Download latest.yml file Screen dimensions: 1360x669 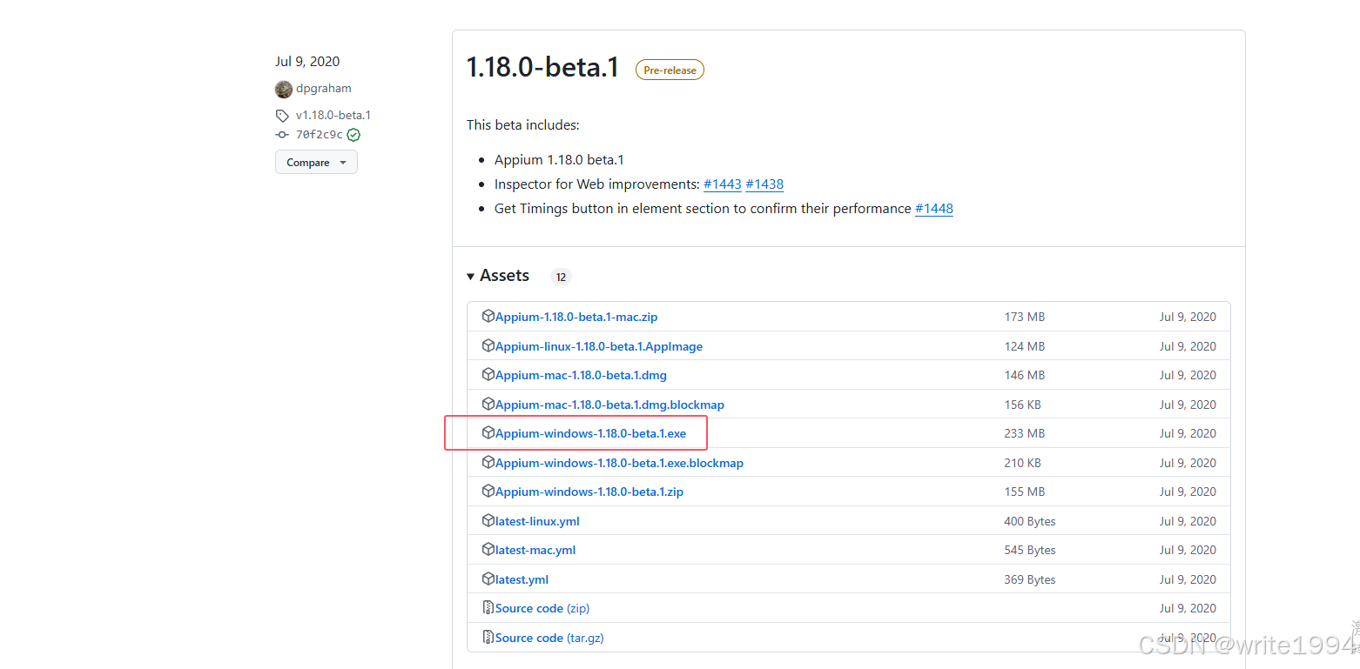point(522,579)
